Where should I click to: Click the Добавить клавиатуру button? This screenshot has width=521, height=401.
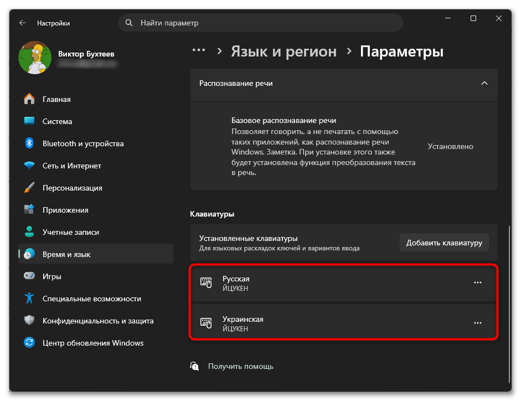click(444, 243)
